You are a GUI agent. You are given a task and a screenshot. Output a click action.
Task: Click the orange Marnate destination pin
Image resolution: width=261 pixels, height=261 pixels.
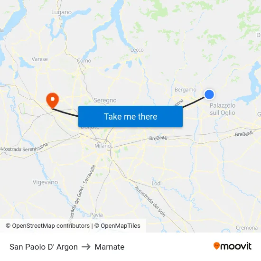52,101
